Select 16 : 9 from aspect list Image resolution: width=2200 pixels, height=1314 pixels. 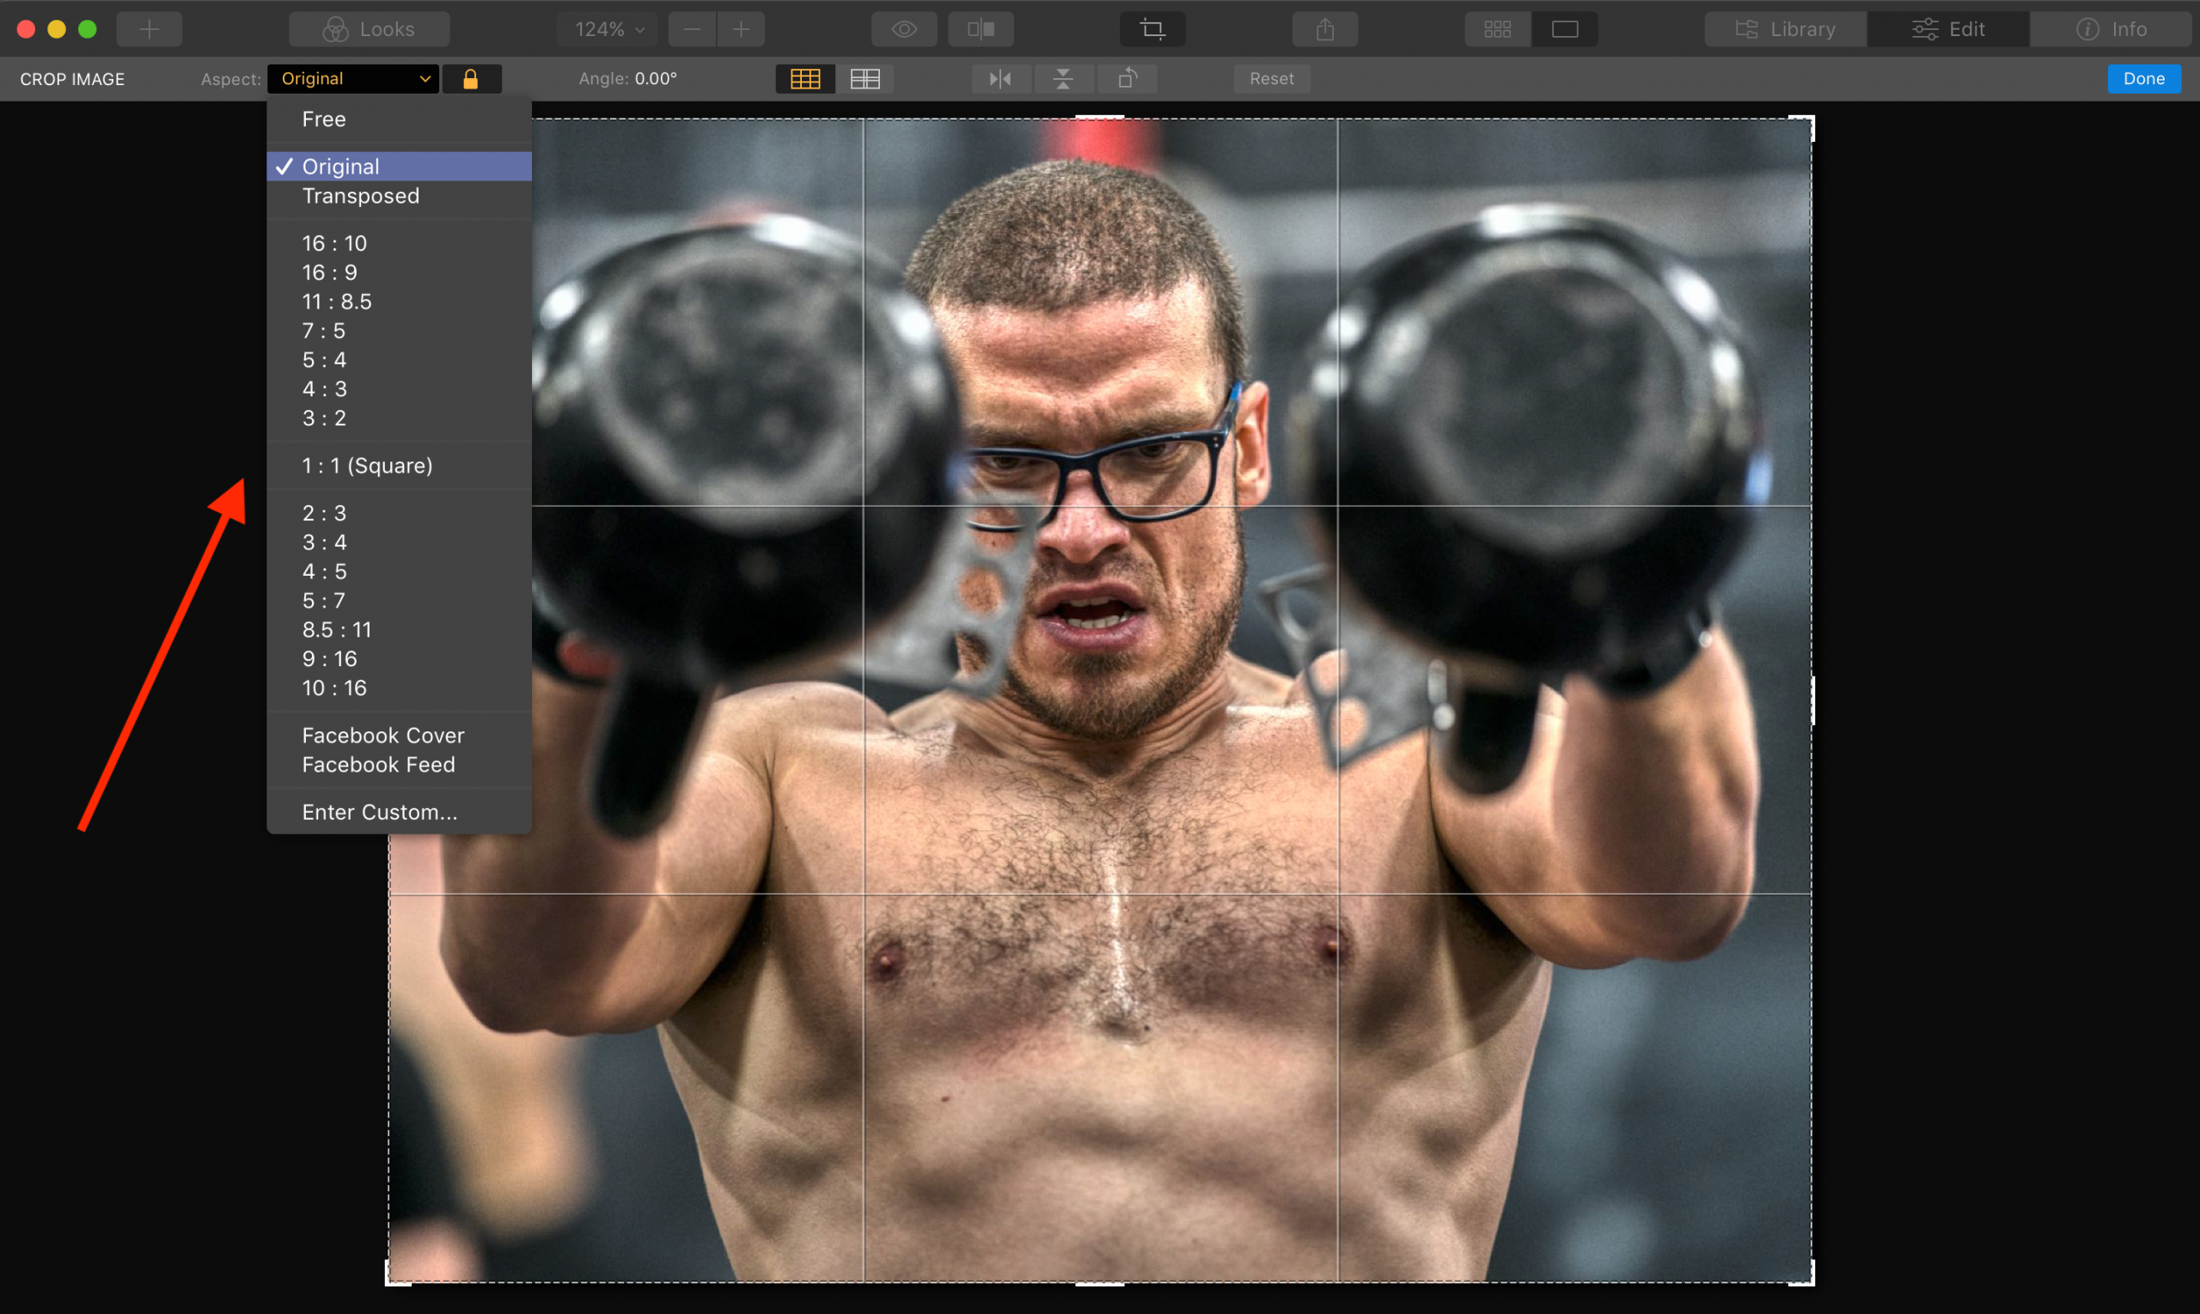[329, 272]
